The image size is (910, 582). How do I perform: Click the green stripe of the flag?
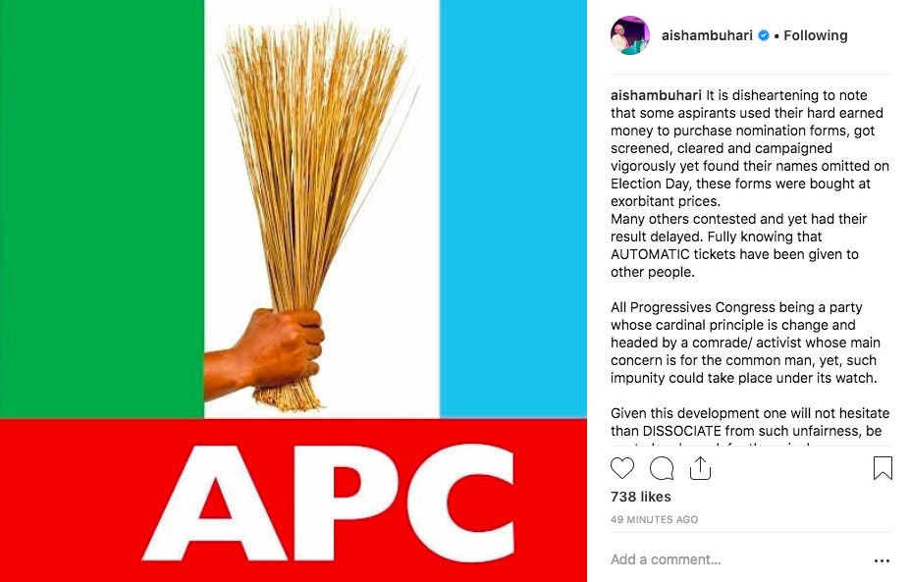101,209
